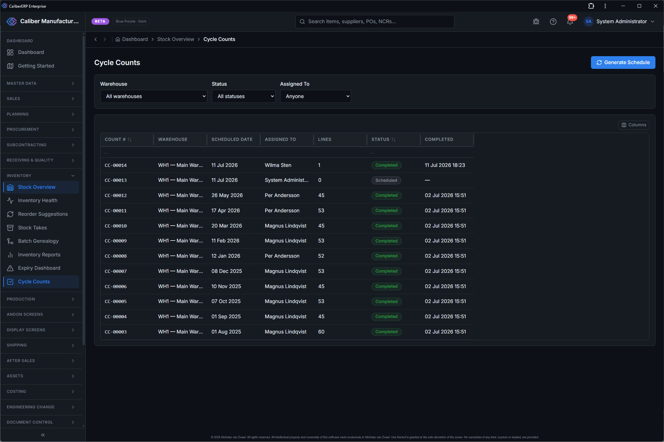Expand the Receiving & Quality section

point(41,160)
